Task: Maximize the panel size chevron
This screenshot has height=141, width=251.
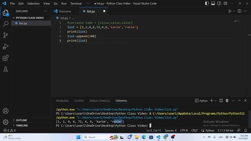Action: 239,101
